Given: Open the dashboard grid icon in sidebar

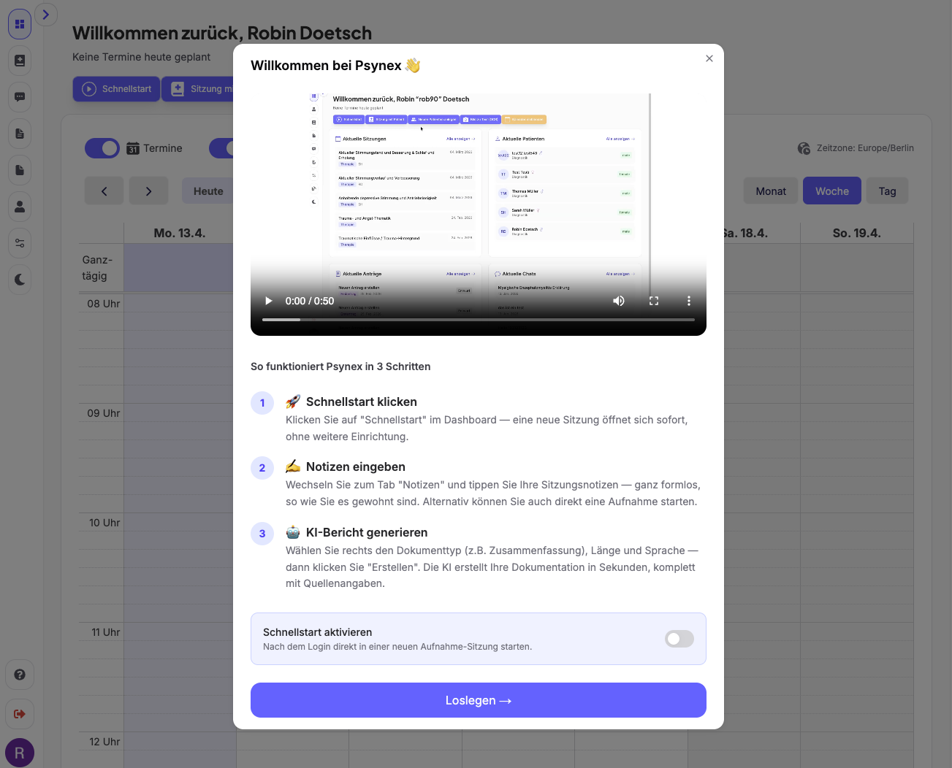Looking at the screenshot, I should (20, 24).
